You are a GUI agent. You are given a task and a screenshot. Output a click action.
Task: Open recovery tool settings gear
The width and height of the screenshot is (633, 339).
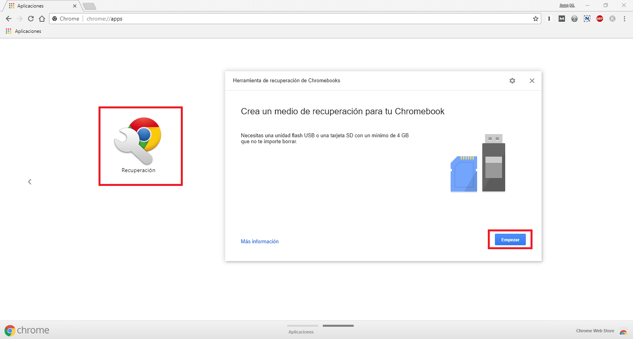click(x=512, y=81)
